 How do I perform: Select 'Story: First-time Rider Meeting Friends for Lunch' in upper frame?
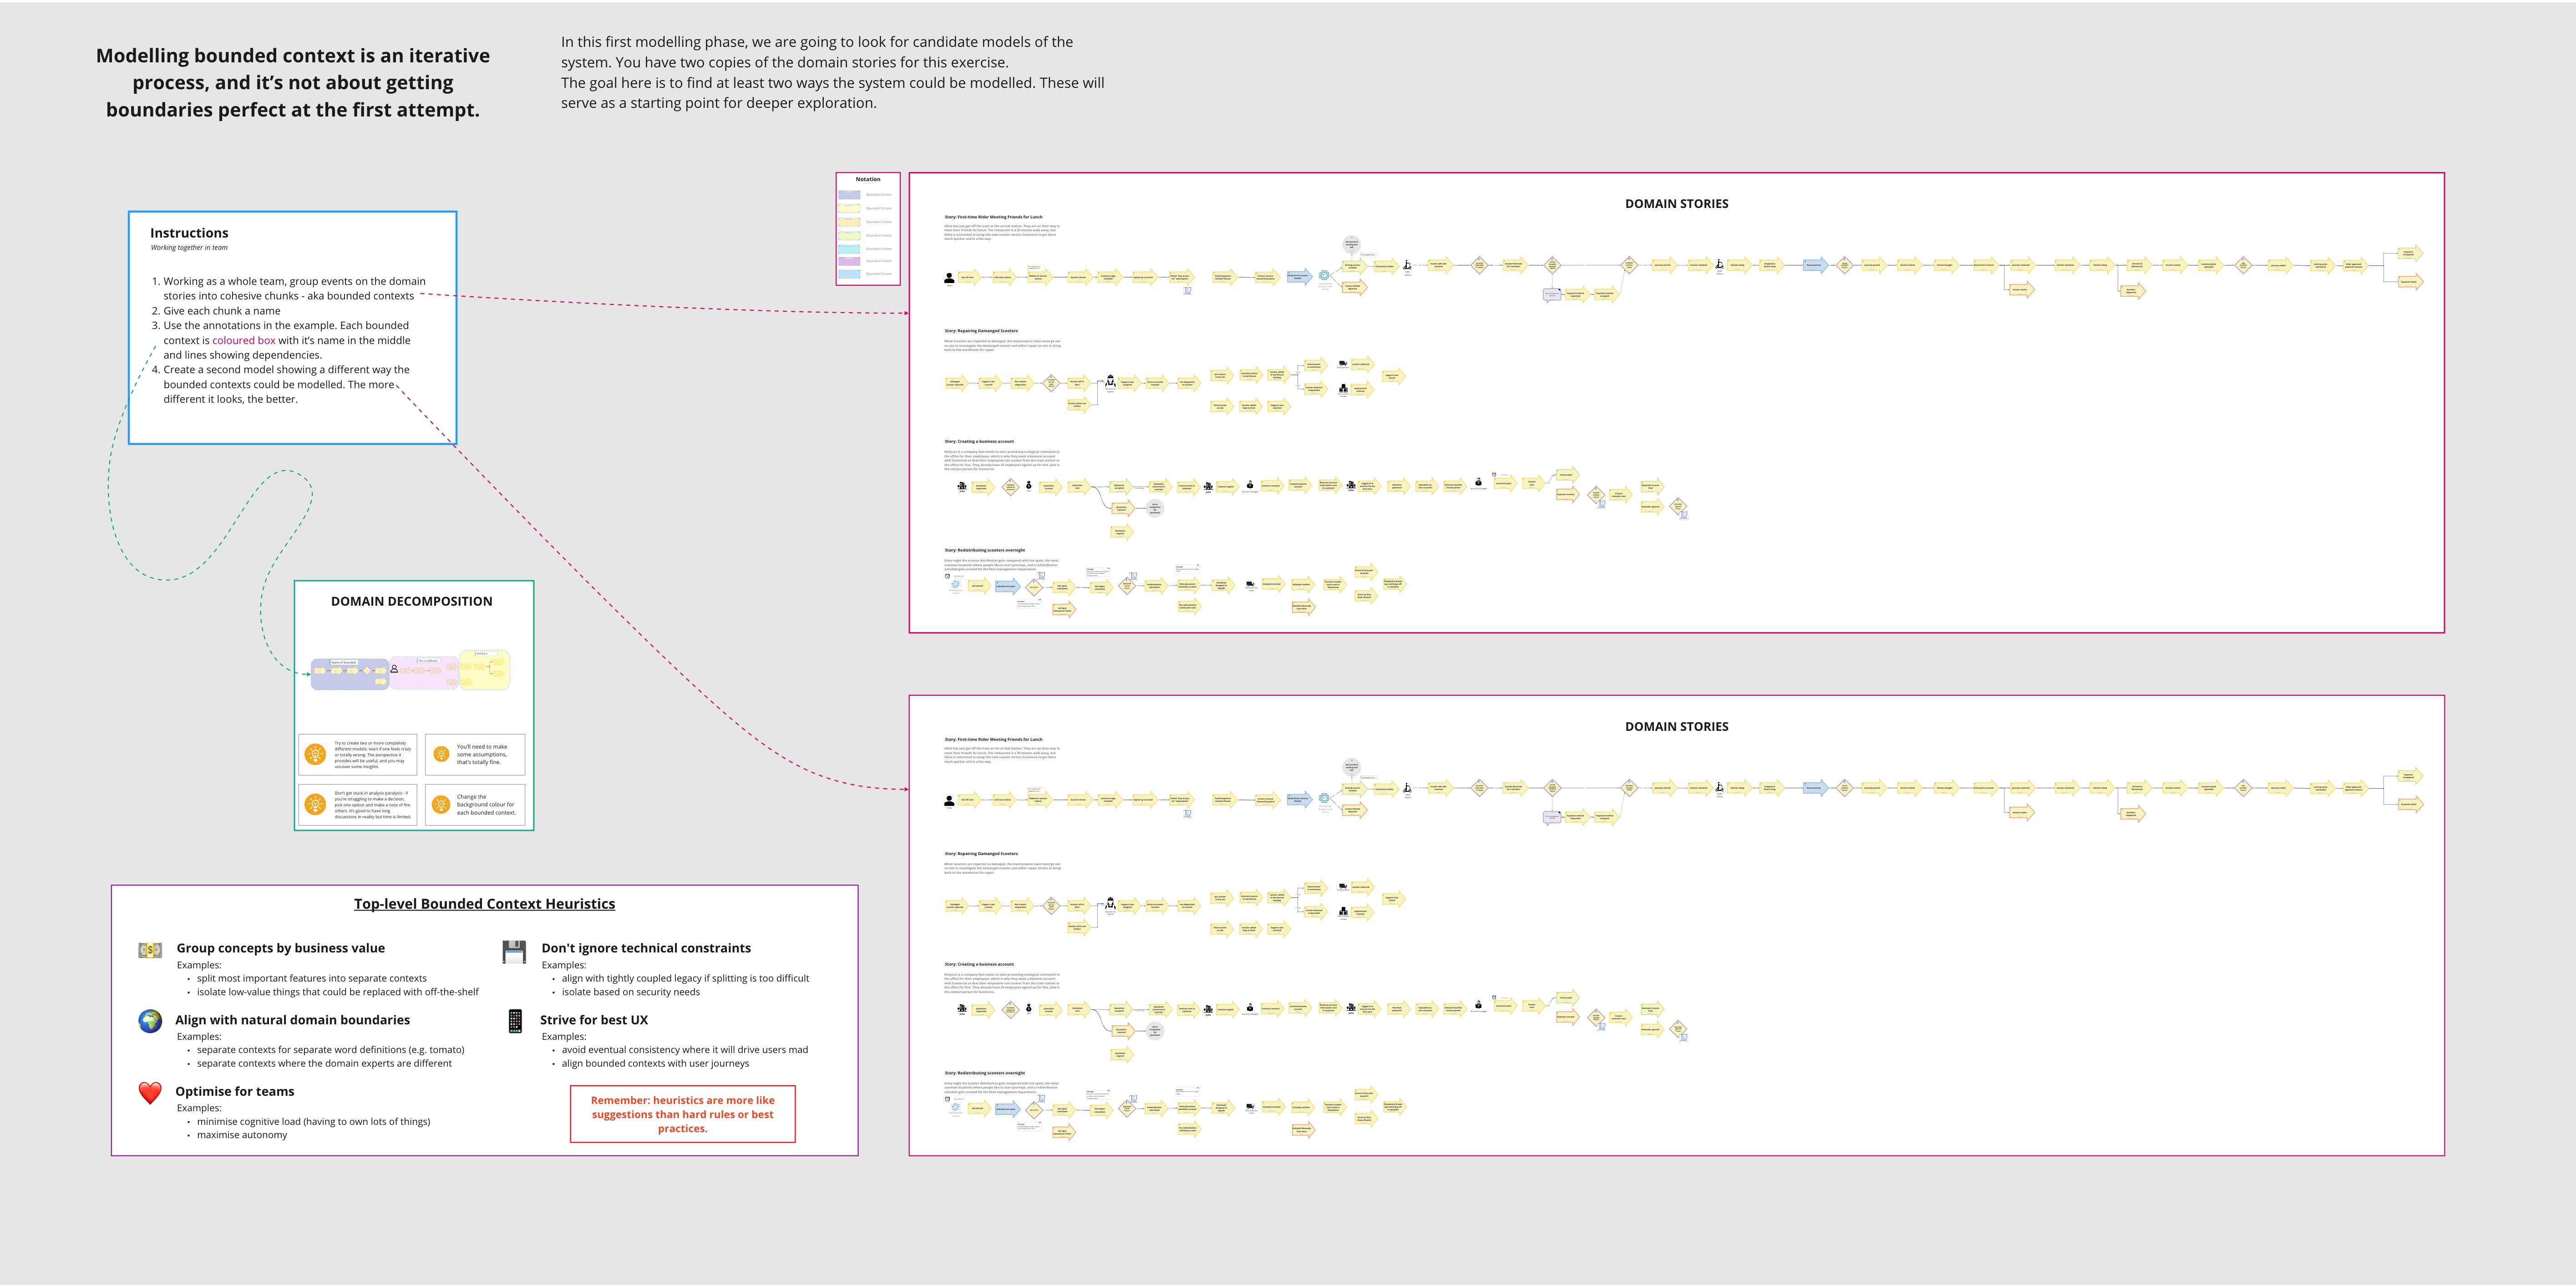click(993, 217)
